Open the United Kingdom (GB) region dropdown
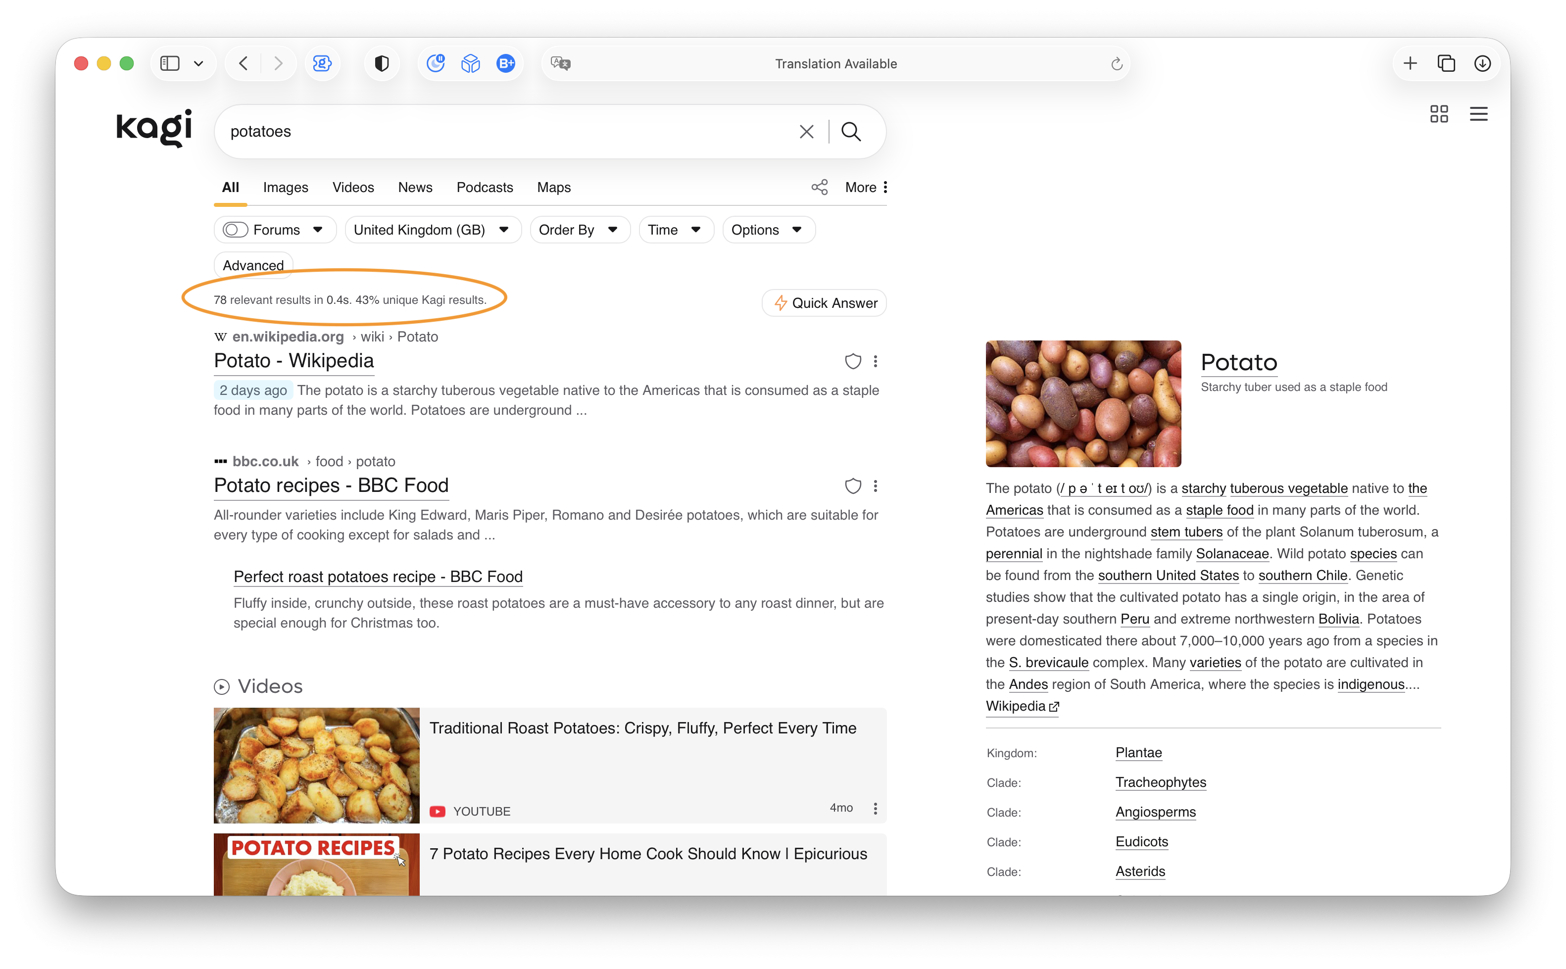The image size is (1566, 969). point(433,230)
